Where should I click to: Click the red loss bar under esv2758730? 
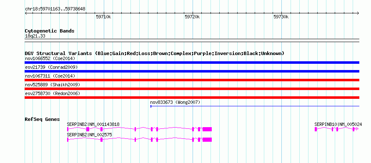click(192, 98)
